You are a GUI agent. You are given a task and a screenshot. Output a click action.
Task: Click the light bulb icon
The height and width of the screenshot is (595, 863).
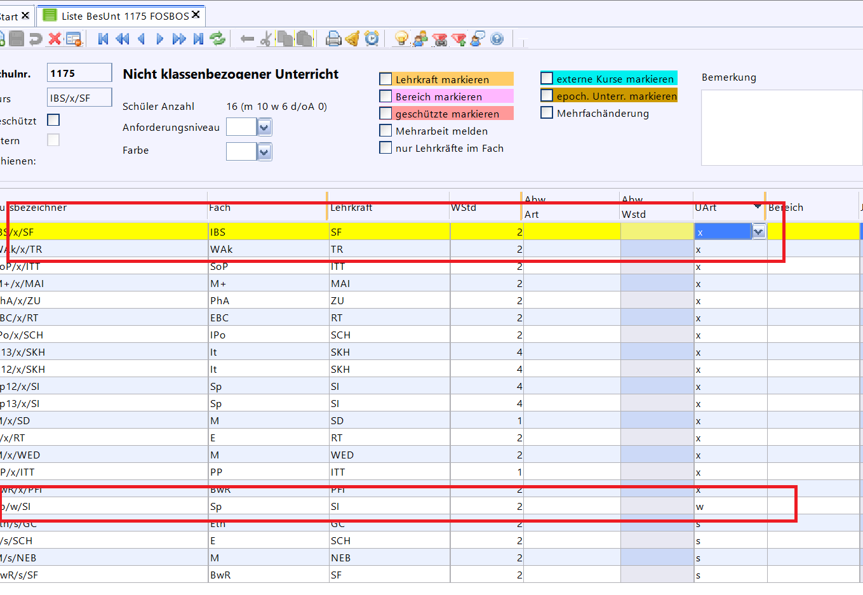401,39
